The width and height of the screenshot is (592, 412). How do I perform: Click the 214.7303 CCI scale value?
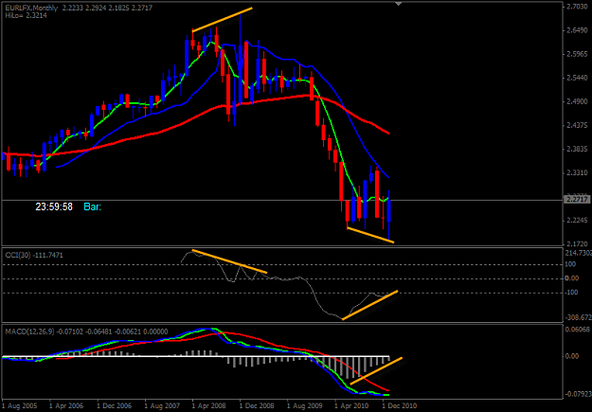coord(579,252)
